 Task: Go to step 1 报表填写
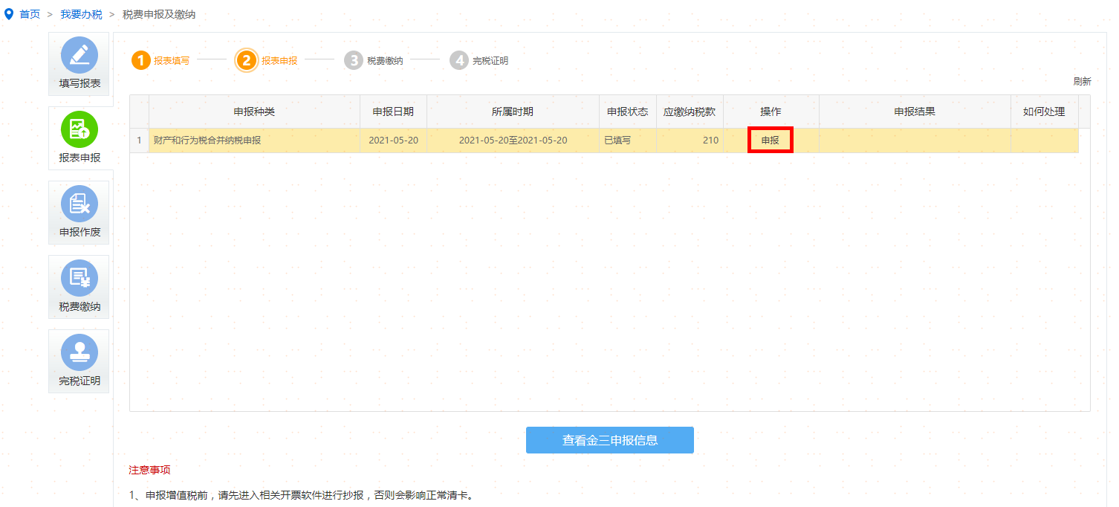[x=160, y=60]
